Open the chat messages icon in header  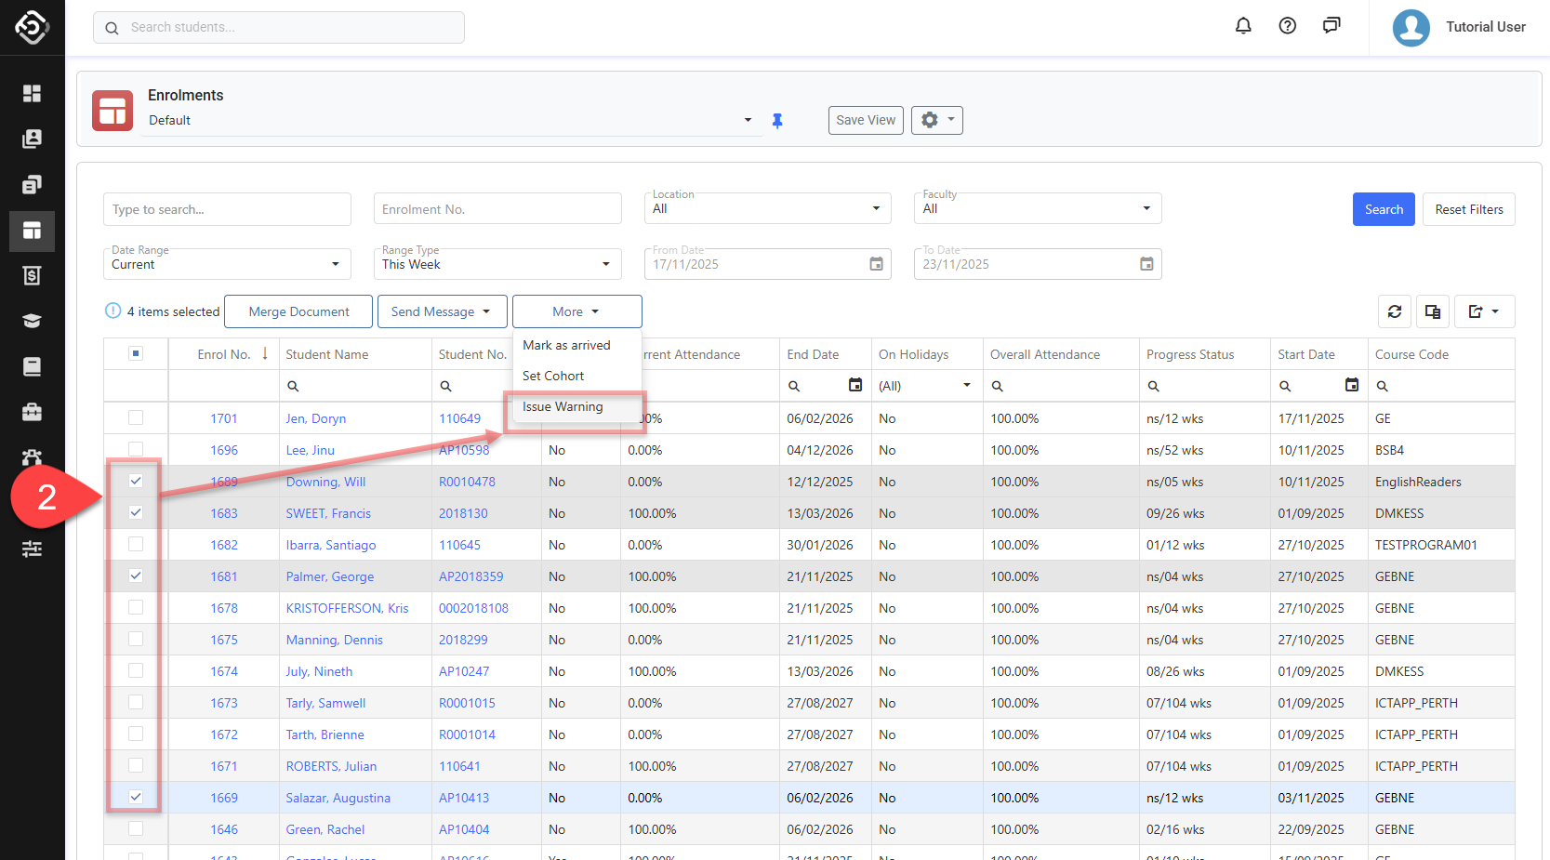[1331, 26]
